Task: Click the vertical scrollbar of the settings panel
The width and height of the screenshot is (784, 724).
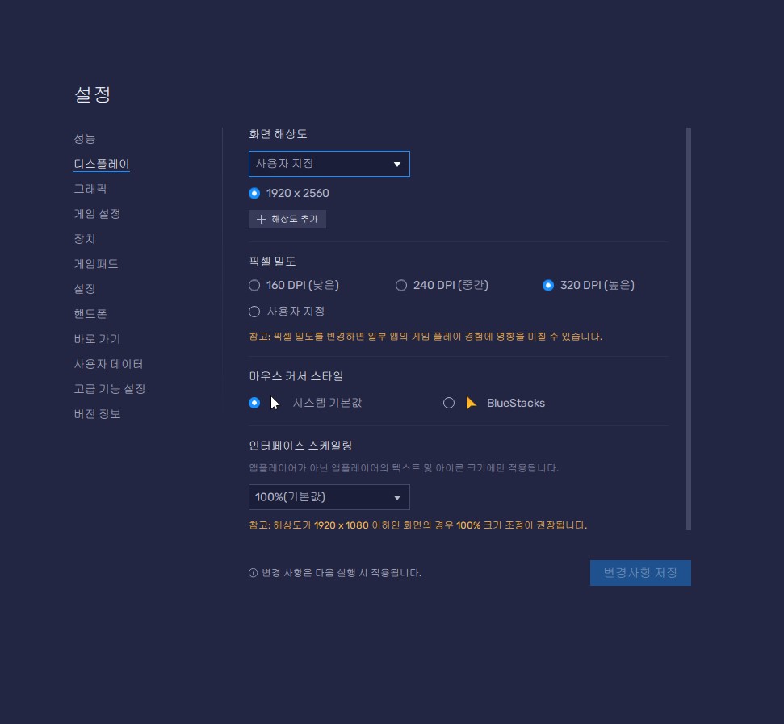Action: point(688,323)
